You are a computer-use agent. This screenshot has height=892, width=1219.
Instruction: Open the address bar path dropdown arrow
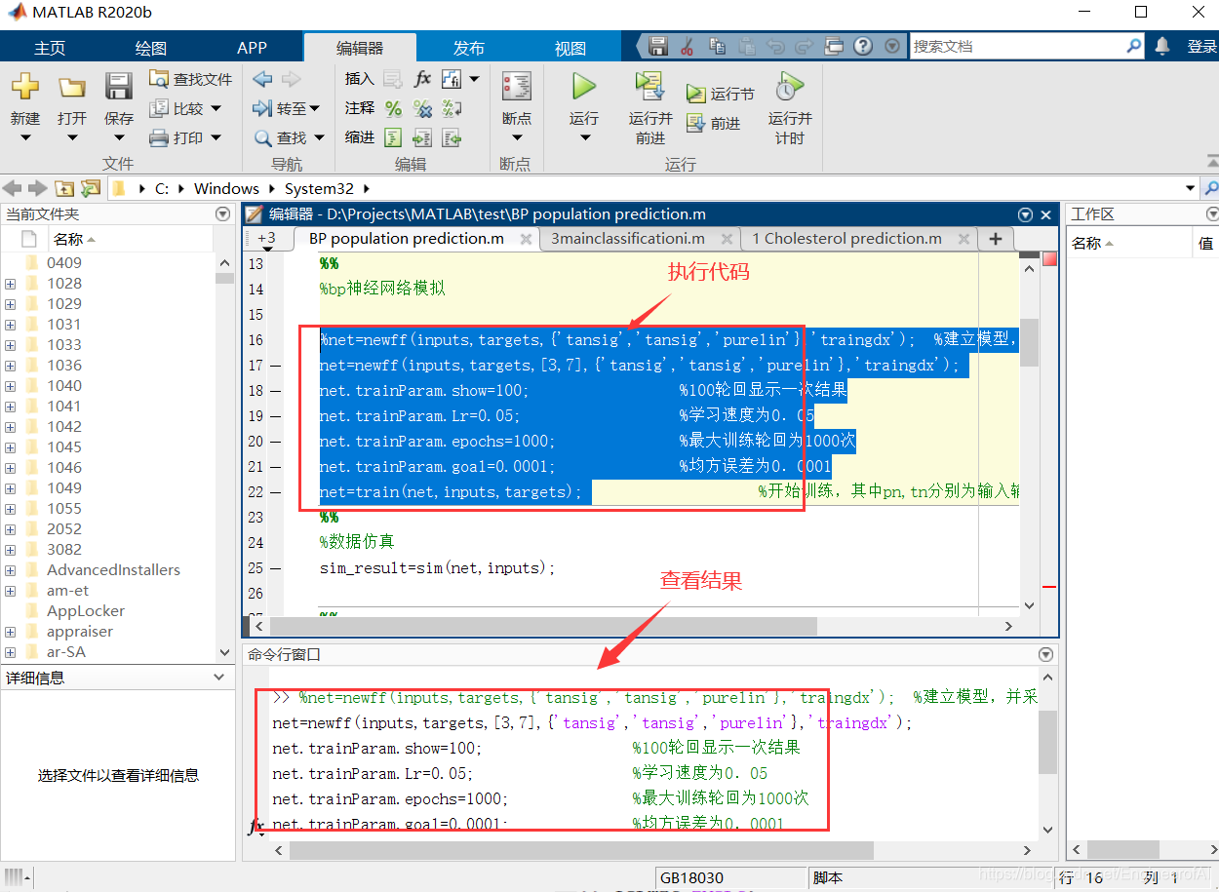coord(1190,188)
